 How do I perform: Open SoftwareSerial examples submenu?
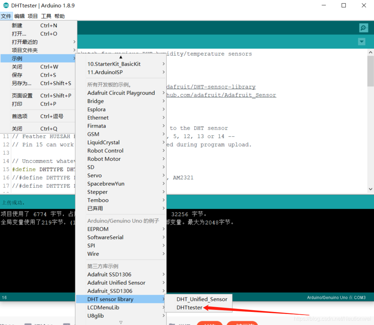121,237
